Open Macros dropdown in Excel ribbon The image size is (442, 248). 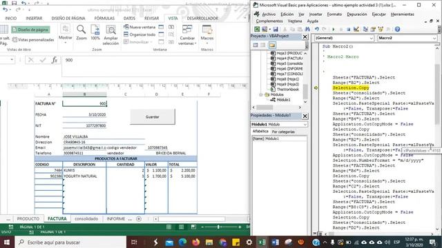pyautogui.click(x=207, y=35)
